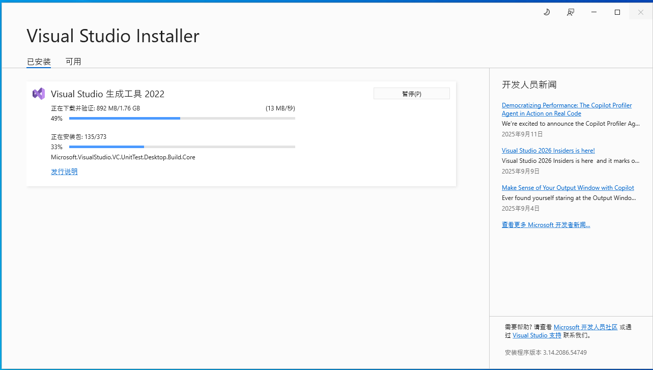Click the Copilot Profiler article summary text
653x370 pixels.
pos(571,124)
